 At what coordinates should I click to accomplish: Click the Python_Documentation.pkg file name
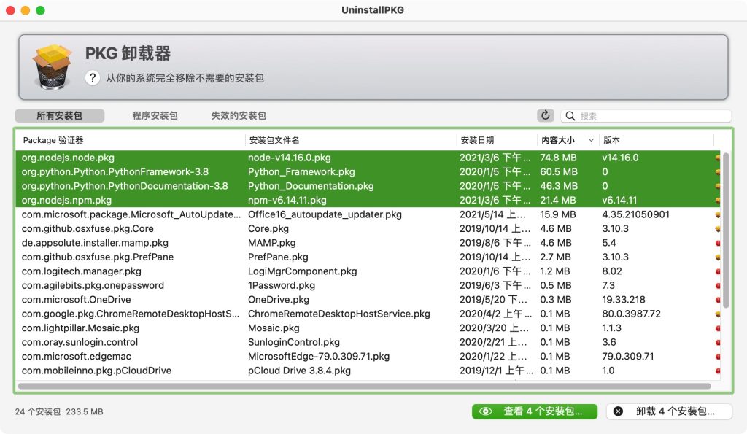pos(311,186)
